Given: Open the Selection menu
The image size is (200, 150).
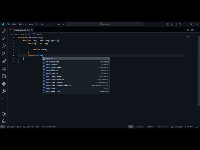Looking at the screenshot, I should click(x=22, y=24).
